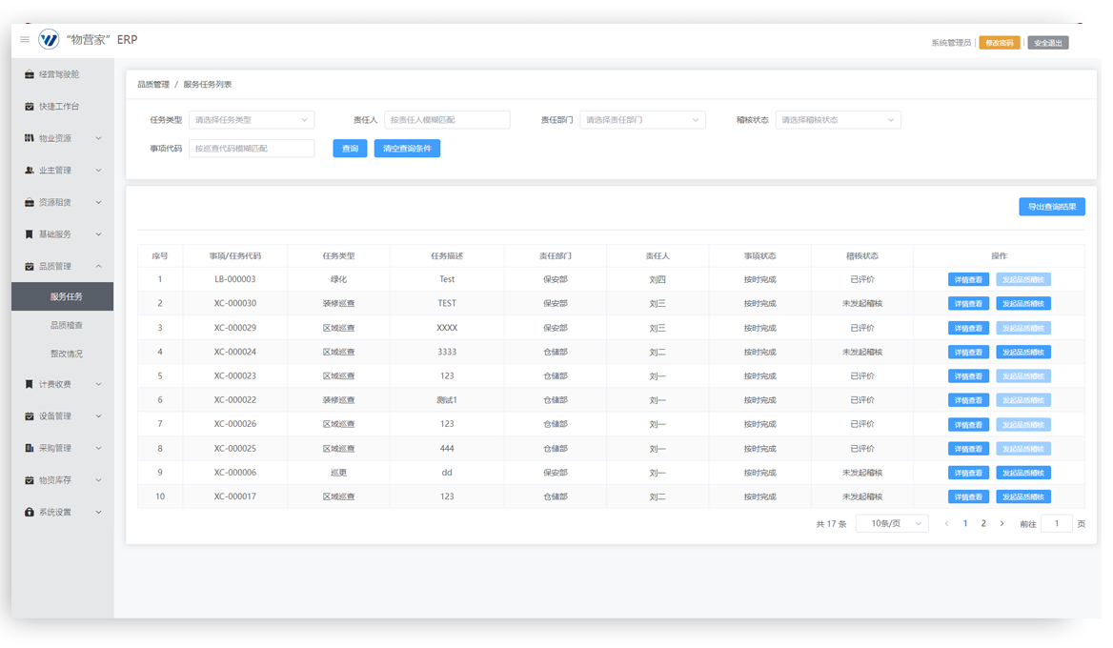
Task: Change the 10条/页 page size selector
Action: tap(892, 523)
